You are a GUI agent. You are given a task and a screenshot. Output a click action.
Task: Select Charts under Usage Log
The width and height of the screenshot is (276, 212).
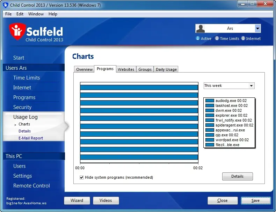[24, 124]
